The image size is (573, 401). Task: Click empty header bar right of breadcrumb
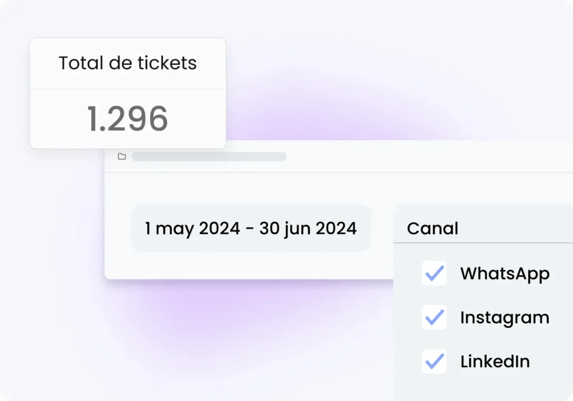click(x=425, y=157)
